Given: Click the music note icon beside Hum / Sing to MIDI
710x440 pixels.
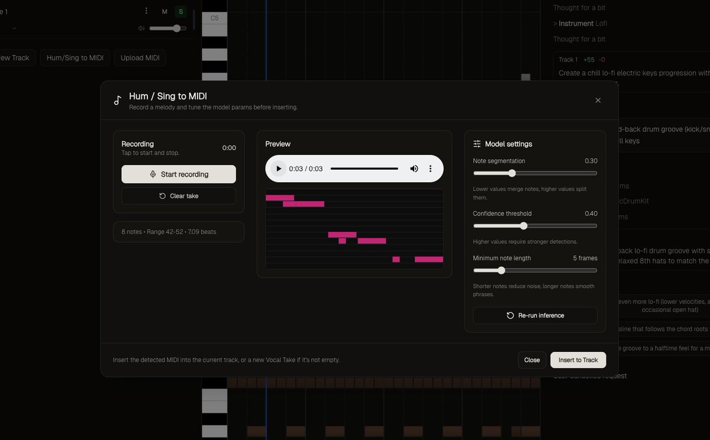Looking at the screenshot, I should (x=117, y=101).
